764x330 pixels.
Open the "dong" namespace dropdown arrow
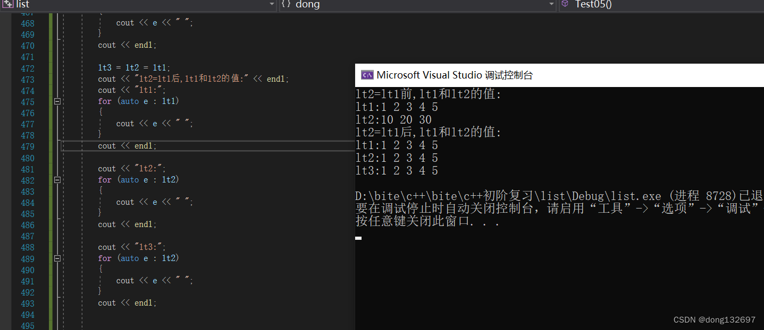pos(551,4)
